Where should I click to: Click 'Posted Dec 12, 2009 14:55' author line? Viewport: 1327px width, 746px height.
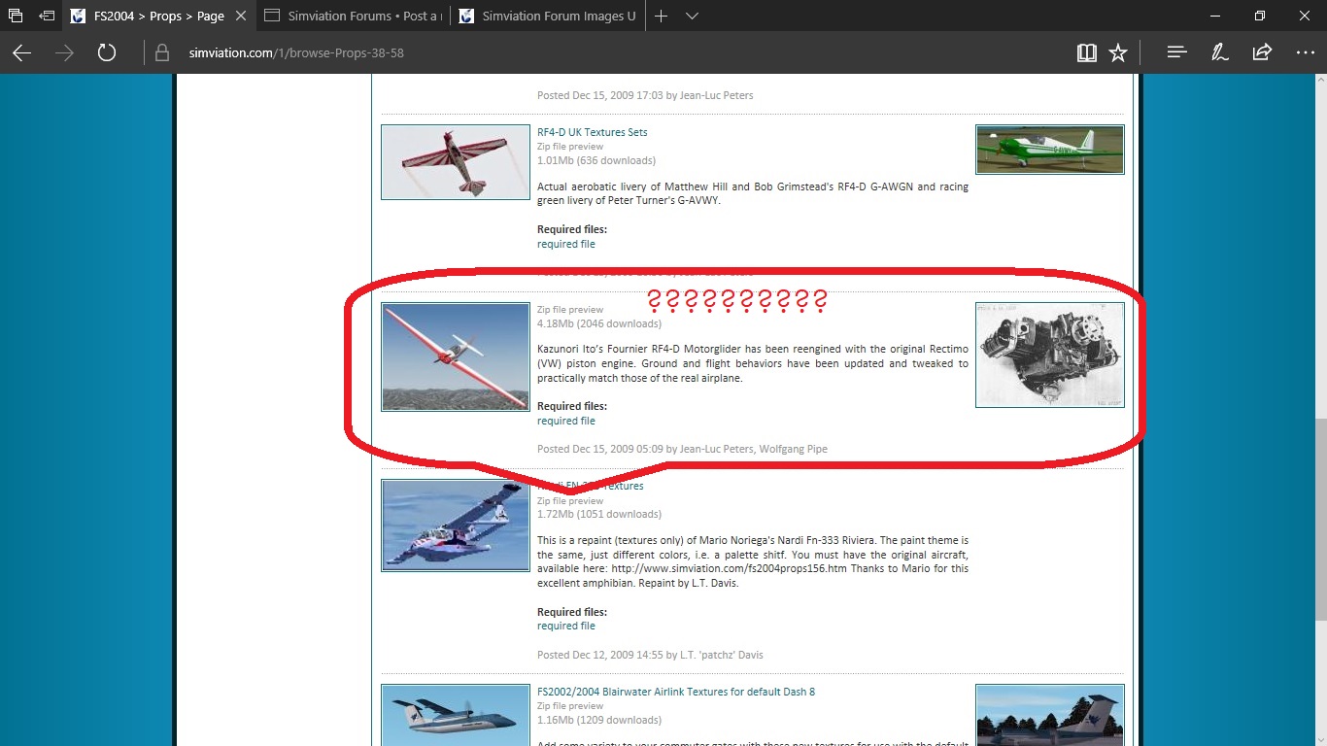coord(650,655)
